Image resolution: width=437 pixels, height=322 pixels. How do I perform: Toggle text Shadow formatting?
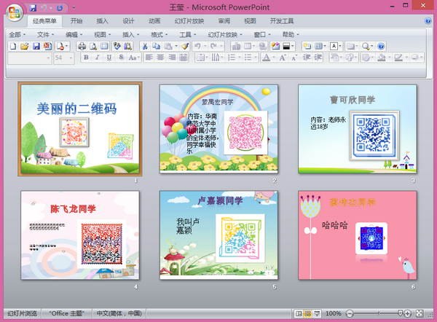point(121,58)
